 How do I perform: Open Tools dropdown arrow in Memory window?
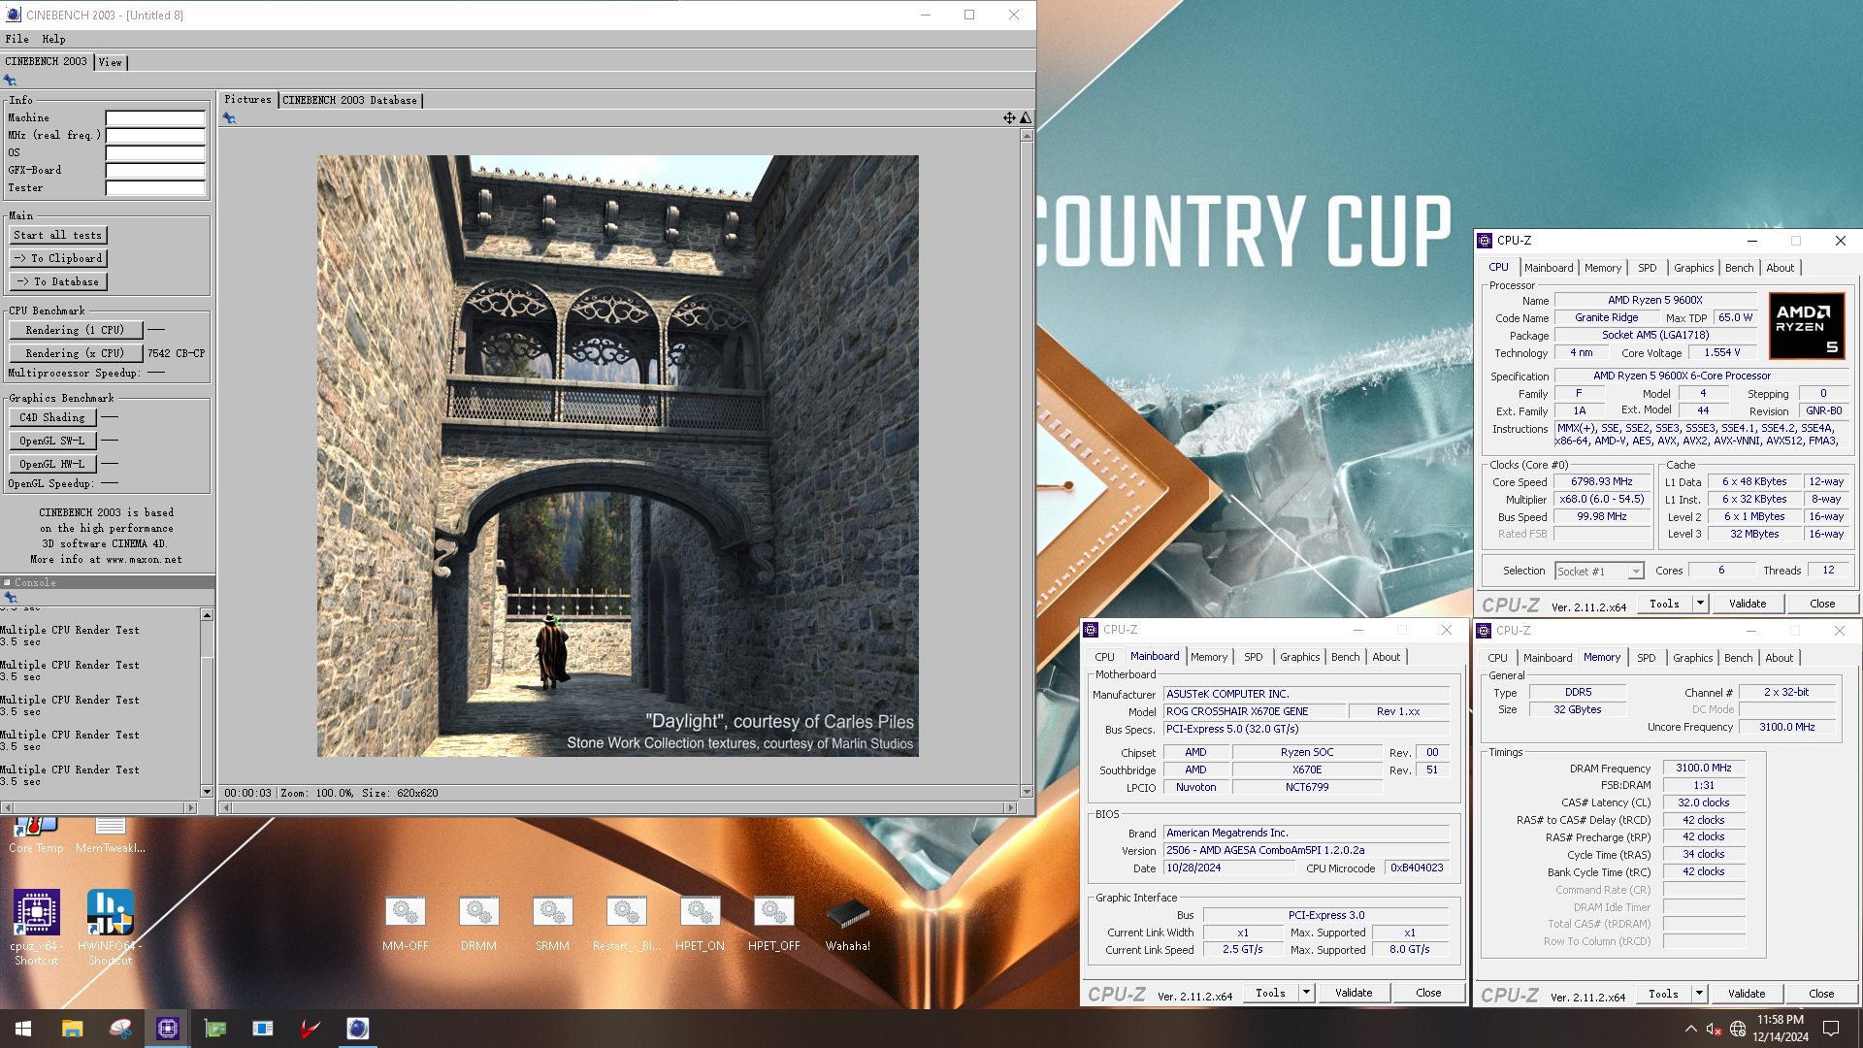click(x=1699, y=994)
